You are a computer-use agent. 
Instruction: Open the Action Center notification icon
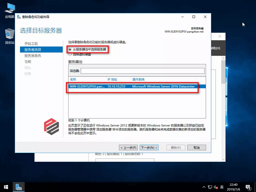[248, 187]
